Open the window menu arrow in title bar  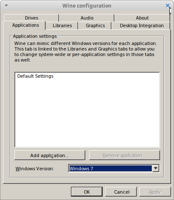(6, 6)
